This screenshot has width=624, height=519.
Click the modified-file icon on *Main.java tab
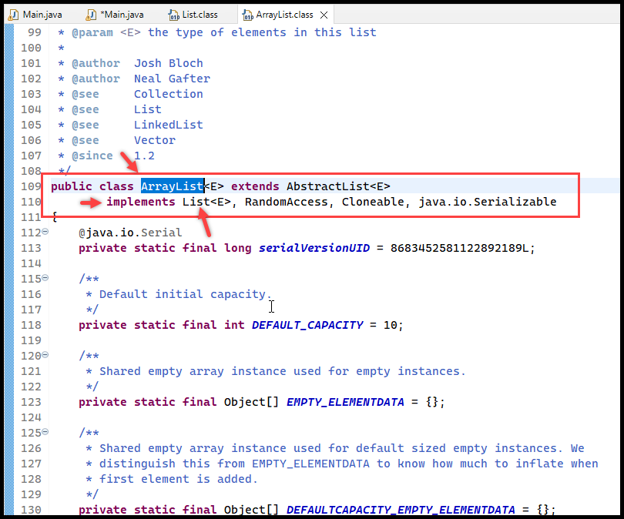click(x=90, y=13)
